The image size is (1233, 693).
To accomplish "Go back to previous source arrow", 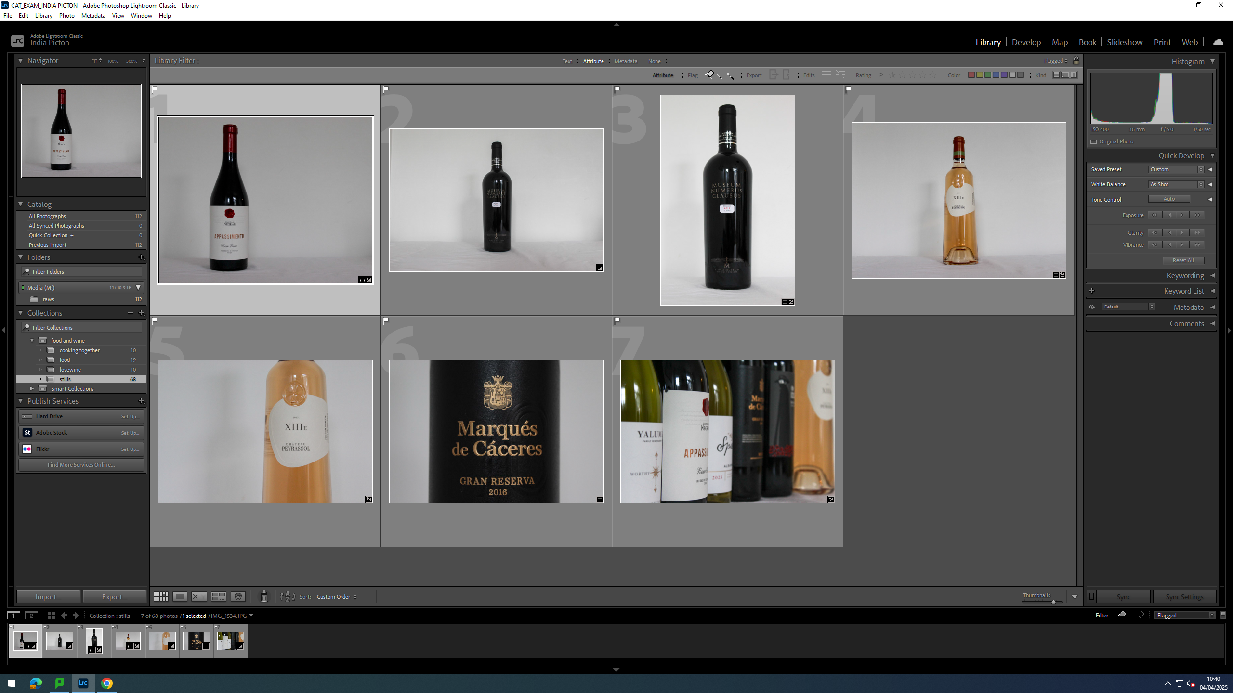I will click(x=64, y=616).
